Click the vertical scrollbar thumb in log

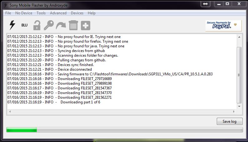click(239, 75)
